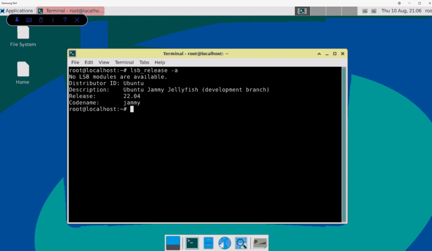Open the Terminal menu in the menu bar
432x251 pixels.
point(124,62)
